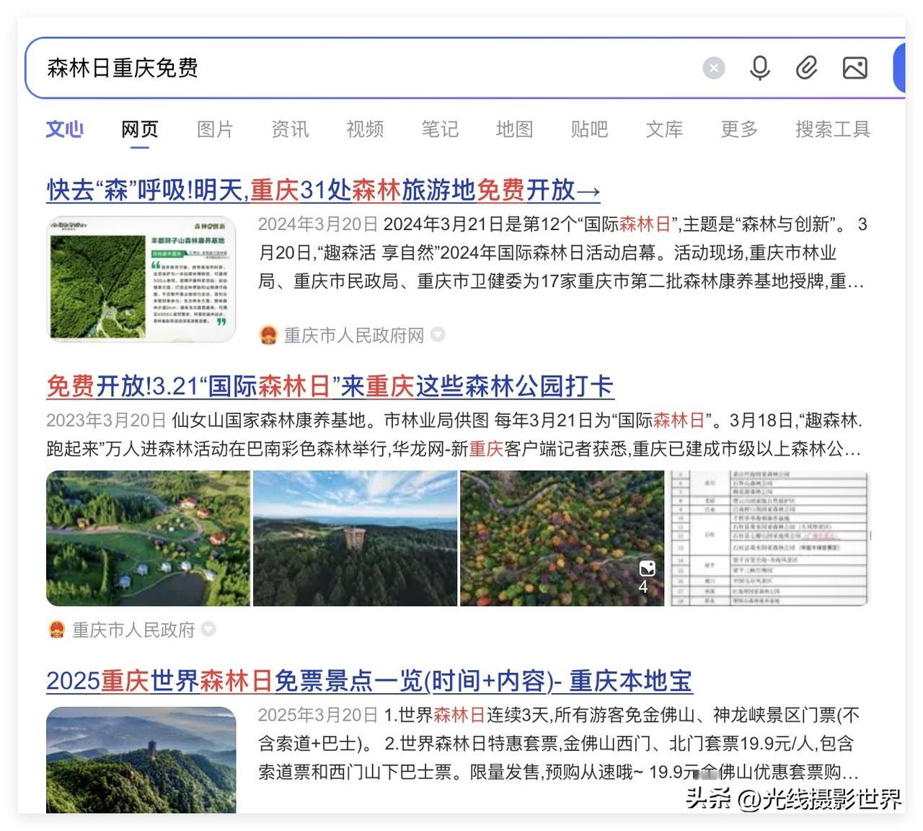Click the 重庆市人民政府 source label
923x831 pixels.
click(133, 630)
